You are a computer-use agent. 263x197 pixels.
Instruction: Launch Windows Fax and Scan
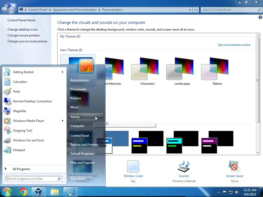coord(34,140)
